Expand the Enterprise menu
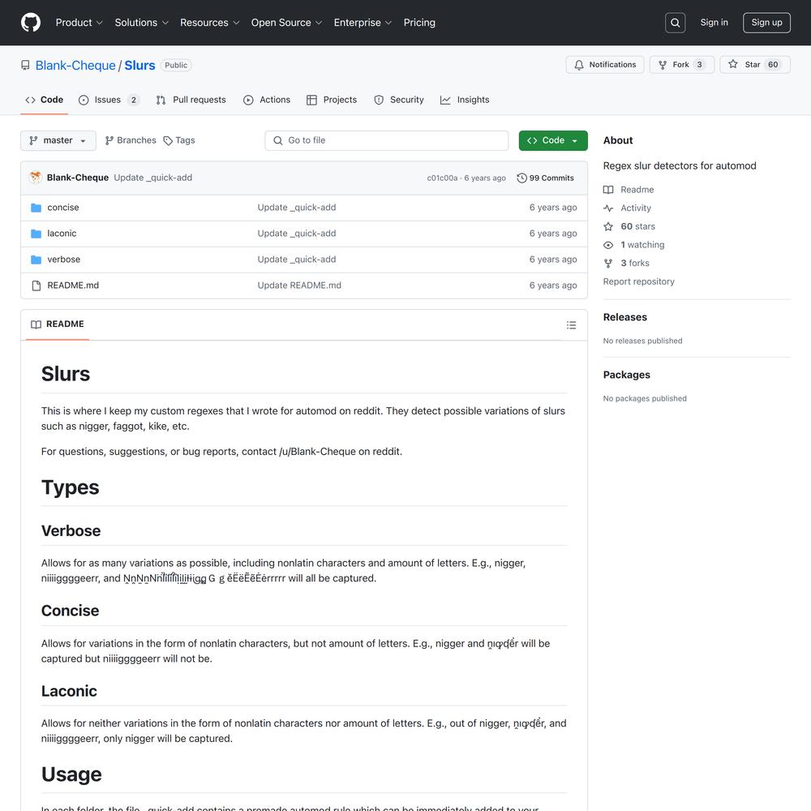The width and height of the screenshot is (811, 811). [363, 23]
